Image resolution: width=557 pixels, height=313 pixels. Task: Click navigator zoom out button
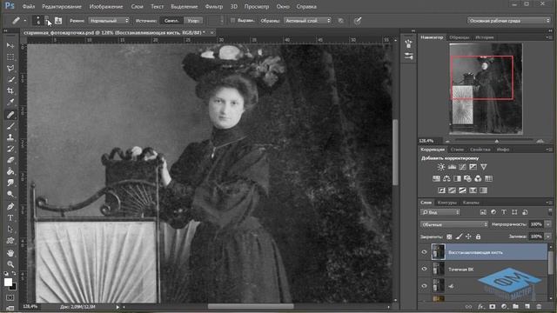447,141
